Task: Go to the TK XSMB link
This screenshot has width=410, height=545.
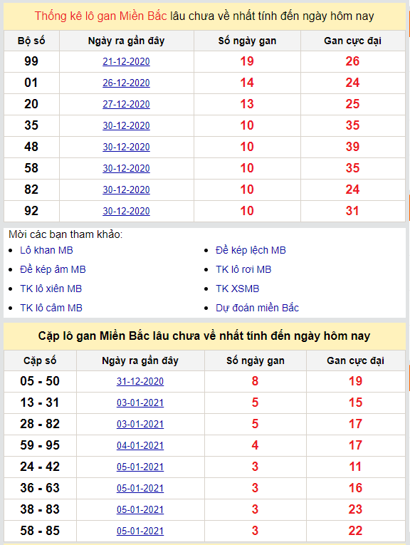Action: (238, 289)
